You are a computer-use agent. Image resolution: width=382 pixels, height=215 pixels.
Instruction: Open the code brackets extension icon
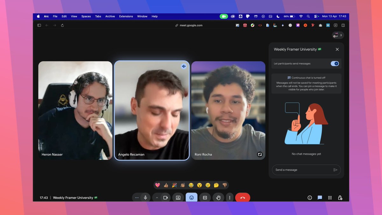(x=260, y=25)
